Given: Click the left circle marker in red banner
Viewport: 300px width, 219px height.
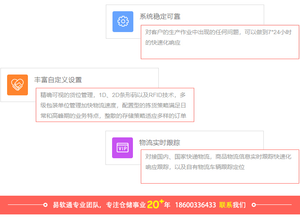Looking at the screenshot, I should coord(45,205).
